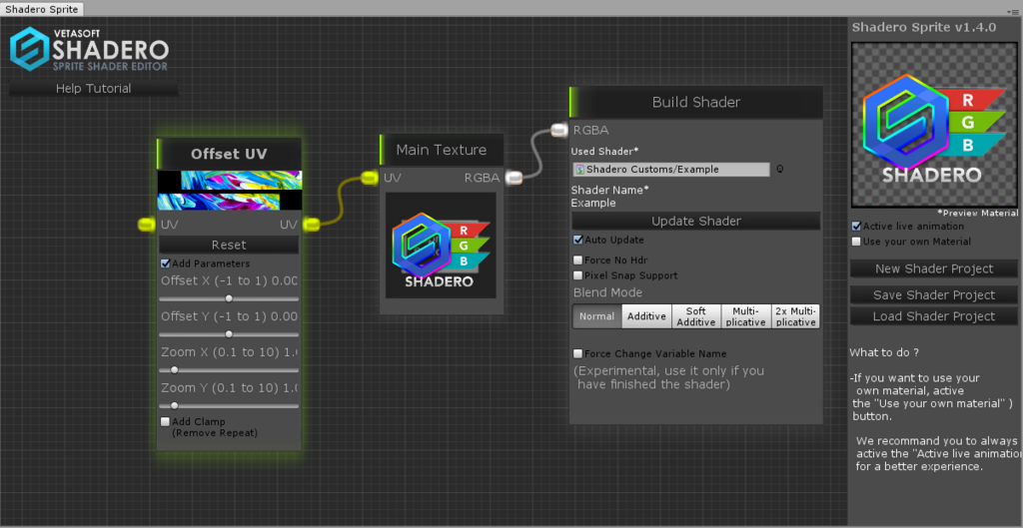Open the window options menu icon at top right
This screenshot has width=1023, height=528.
(x=1013, y=12)
